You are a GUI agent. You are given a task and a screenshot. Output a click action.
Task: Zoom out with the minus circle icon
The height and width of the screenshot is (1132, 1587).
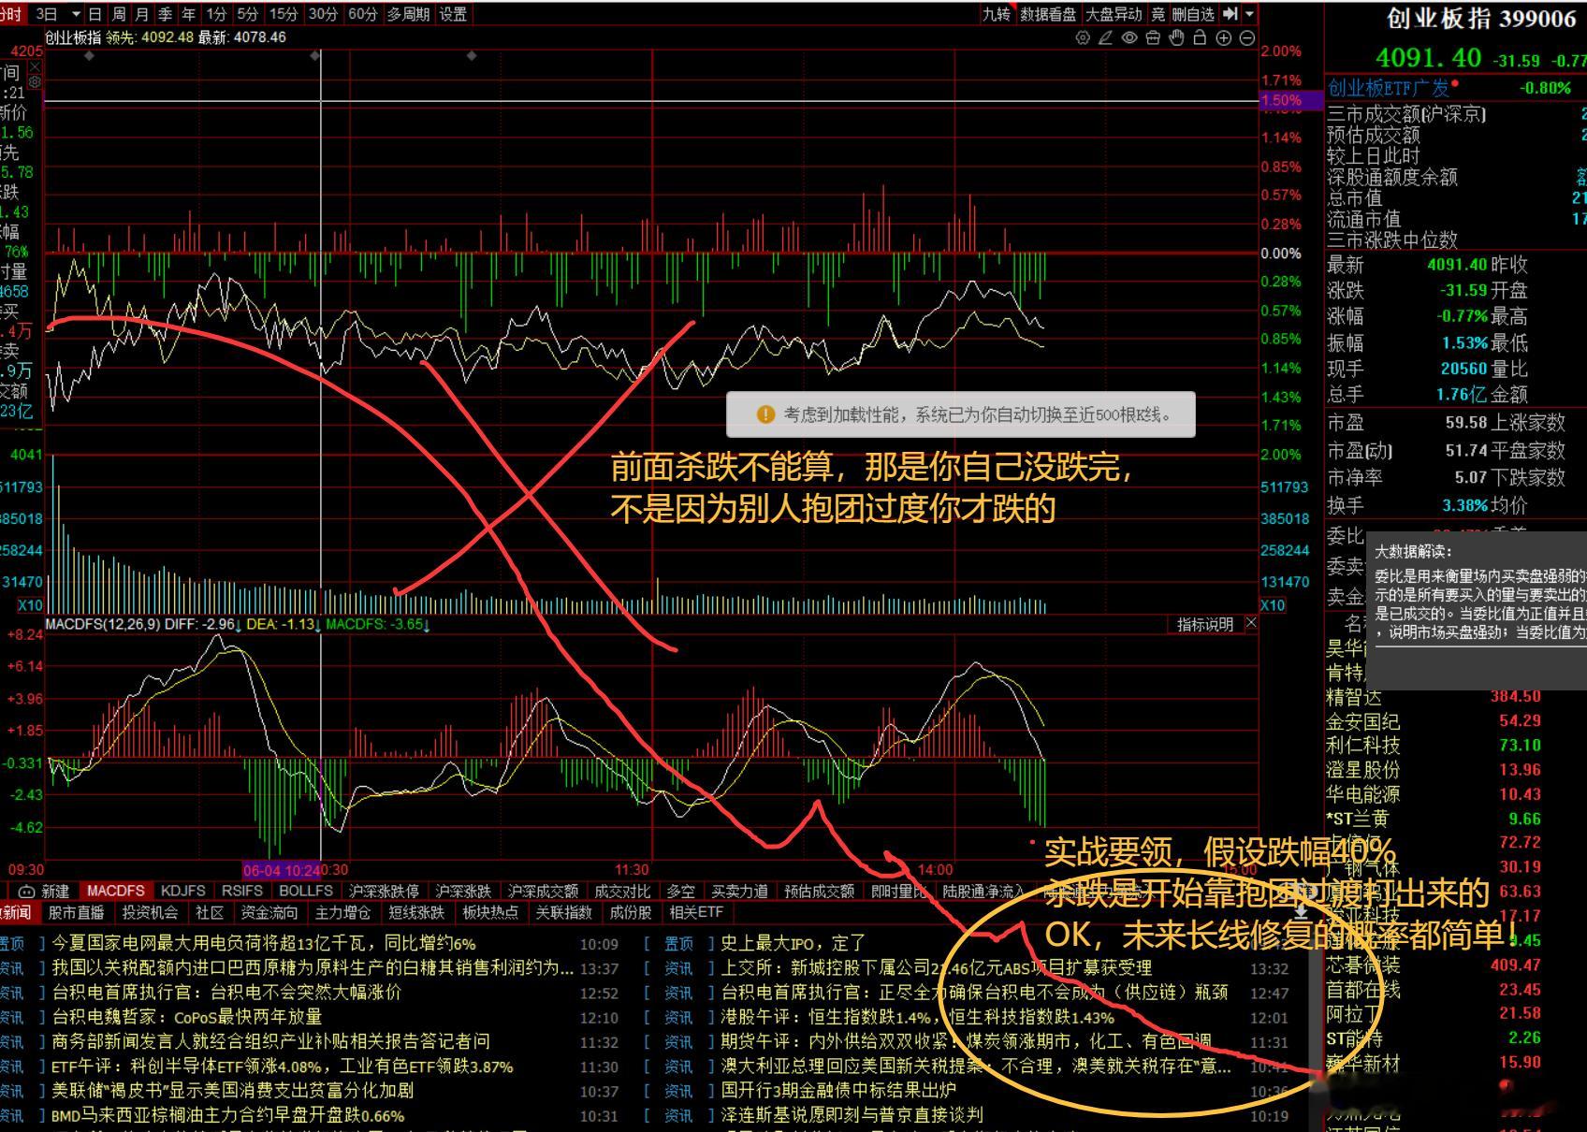1246,38
